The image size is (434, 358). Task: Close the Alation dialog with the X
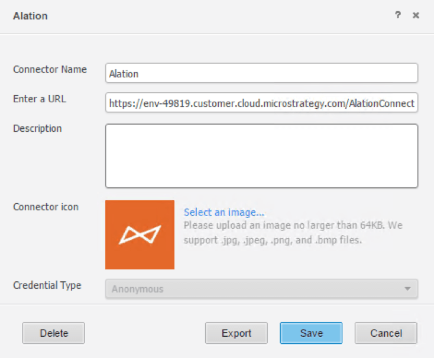[x=416, y=15]
